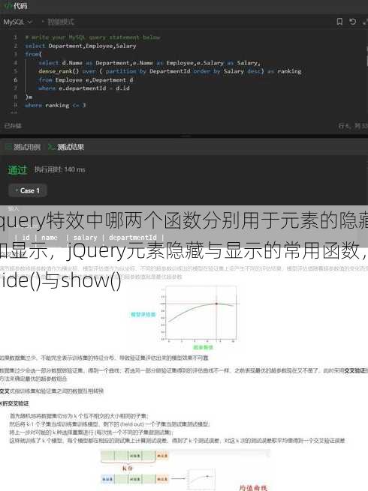368x491 pixels.
Task: Click the panel divider handle below the editor
Action: click(x=186, y=136)
